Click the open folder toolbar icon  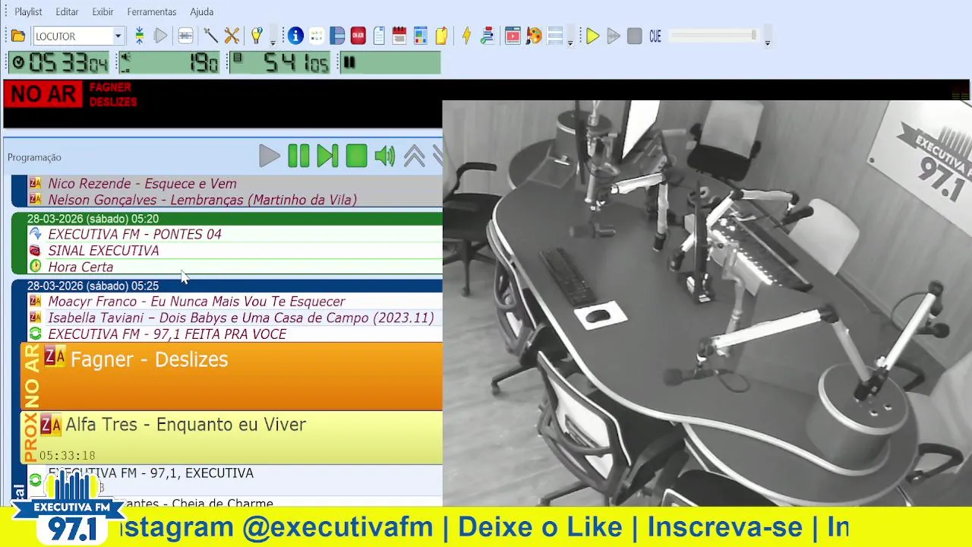click(18, 36)
